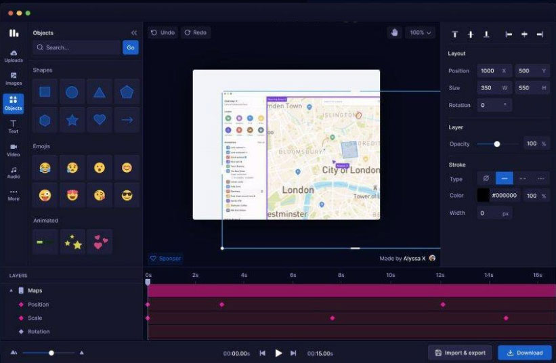The image size is (556, 363).
Task: Click the Import & export button
Action: tap(460, 353)
